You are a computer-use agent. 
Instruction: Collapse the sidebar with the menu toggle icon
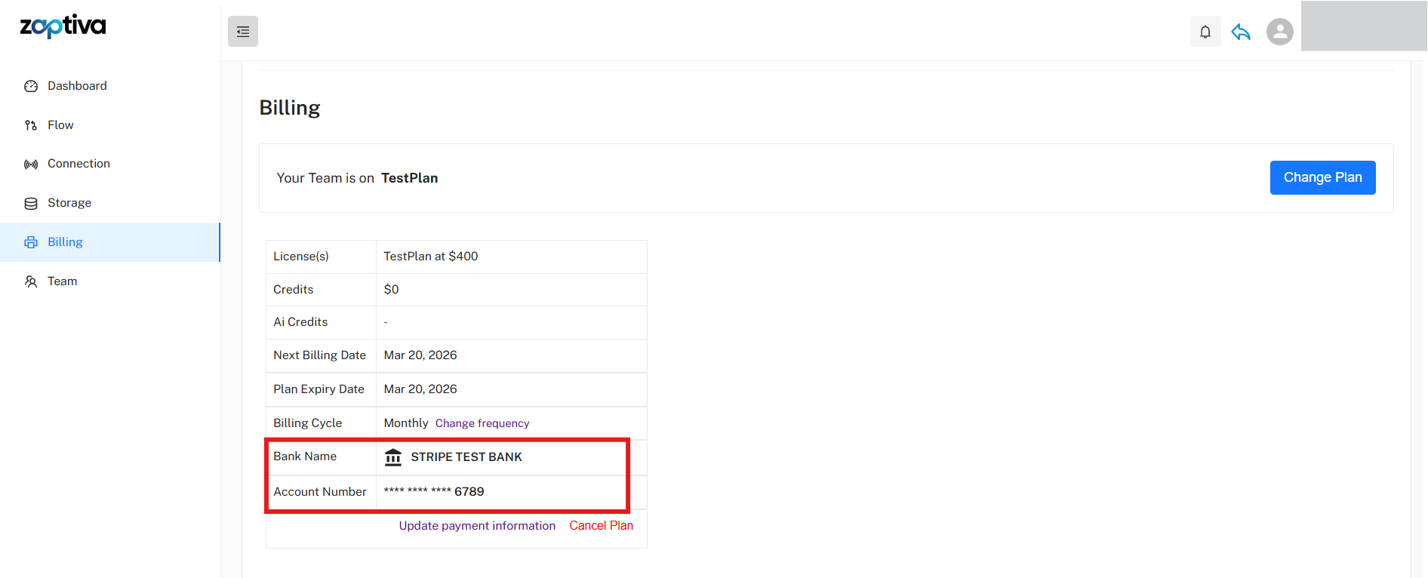click(243, 32)
